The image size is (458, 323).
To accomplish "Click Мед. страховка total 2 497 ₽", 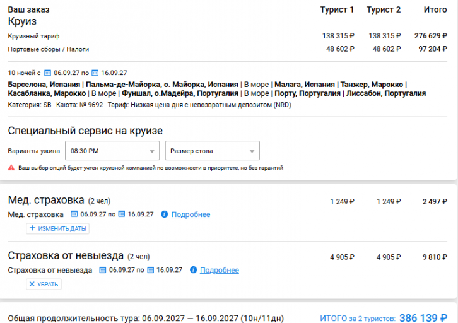I will [x=435, y=201].
